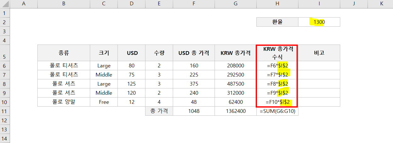Viewport: 393px width, 143px height.
Task: Click the 크기 header cell
Action: point(104,53)
